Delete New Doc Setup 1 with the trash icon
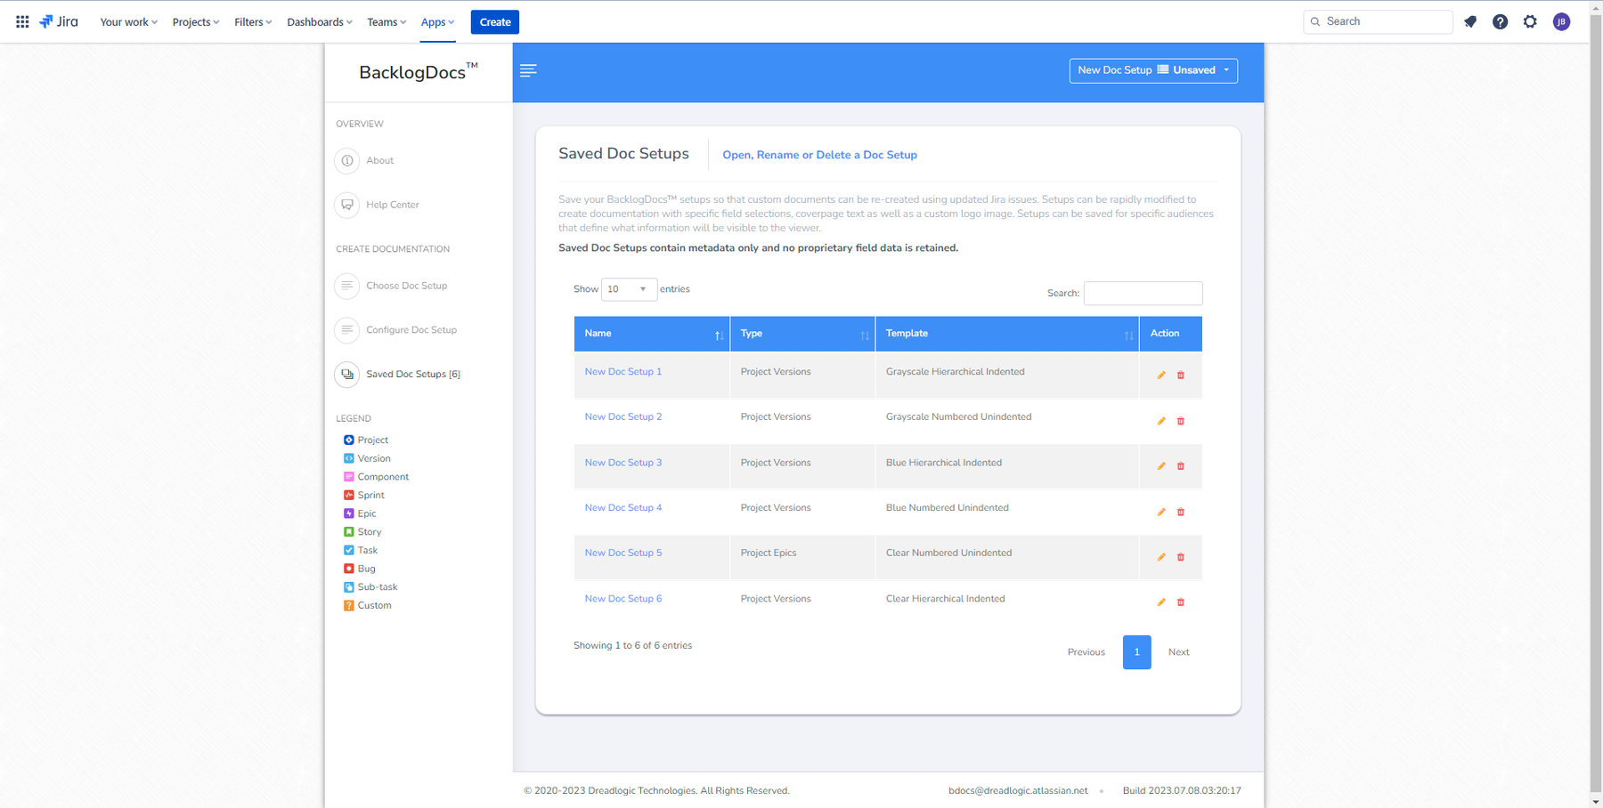The image size is (1603, 808). (1181, 376)
